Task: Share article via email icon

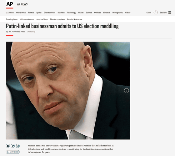Action: click(x=17, y=146)
